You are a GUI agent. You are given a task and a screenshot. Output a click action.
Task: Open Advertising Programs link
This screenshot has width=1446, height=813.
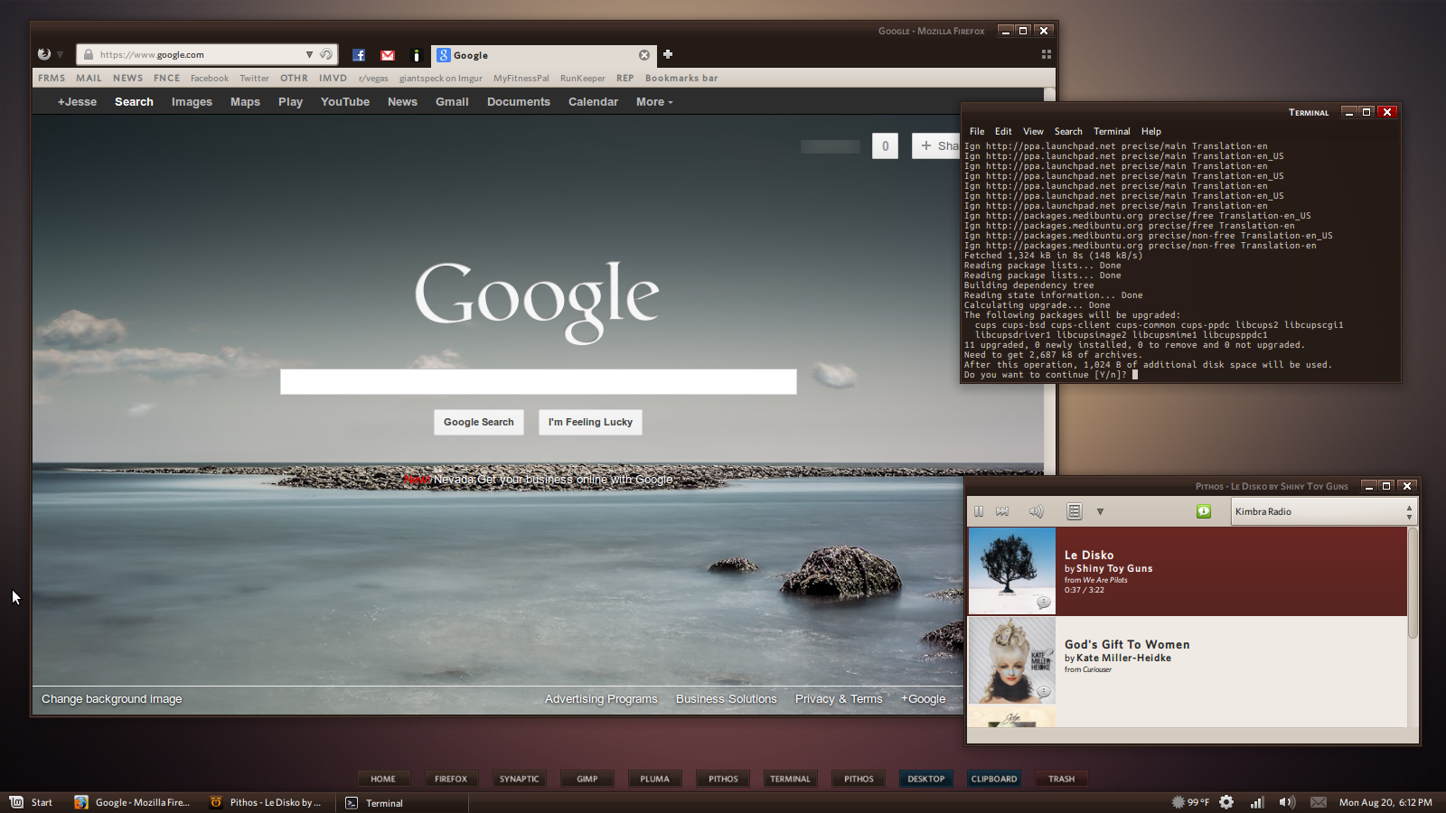(601, 699)
